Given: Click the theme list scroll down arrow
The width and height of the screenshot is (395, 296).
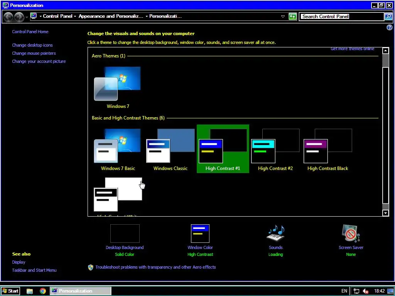Looking at the screenshot, I should [x=385, y=213].
